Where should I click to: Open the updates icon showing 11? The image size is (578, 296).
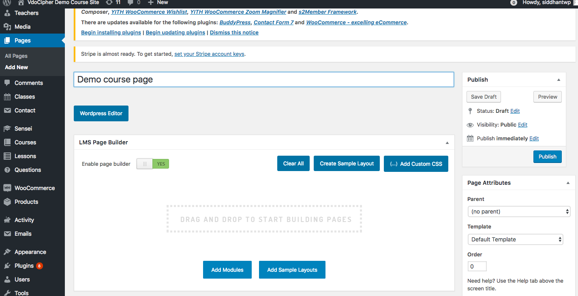[x=109, y=2]
